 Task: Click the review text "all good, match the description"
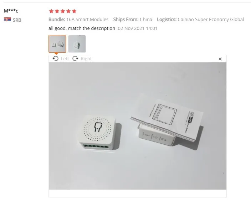tap(82, 28)
